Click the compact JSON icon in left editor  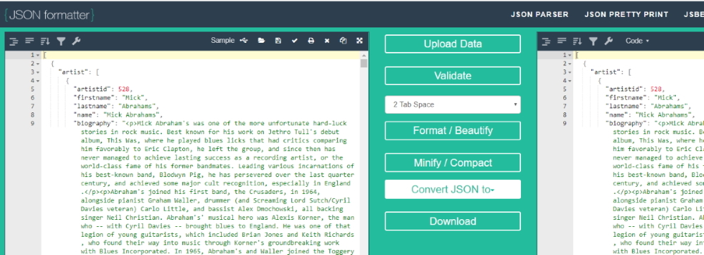click(x=30, y=41)
